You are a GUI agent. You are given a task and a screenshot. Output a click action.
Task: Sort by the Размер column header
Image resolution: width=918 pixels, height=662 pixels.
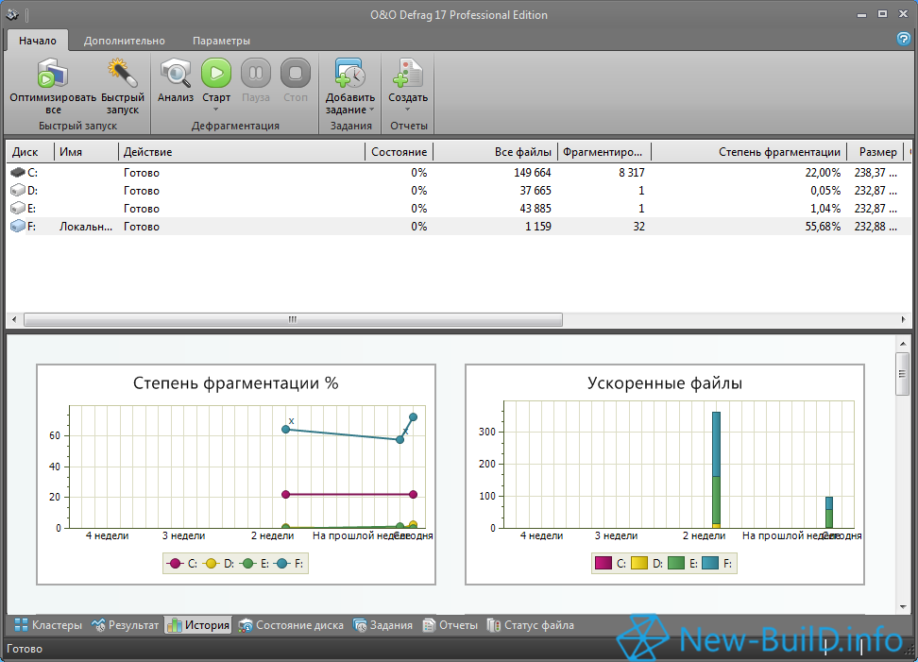pyautogui.click(x=875, y=152)
